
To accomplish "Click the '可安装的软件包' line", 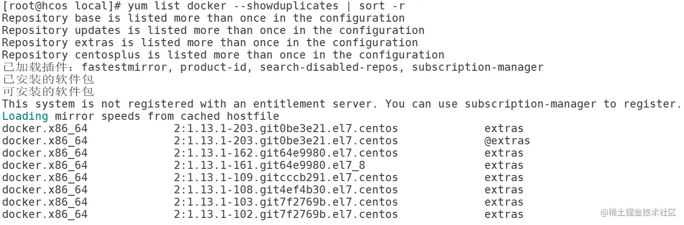I will coord(48,92).
